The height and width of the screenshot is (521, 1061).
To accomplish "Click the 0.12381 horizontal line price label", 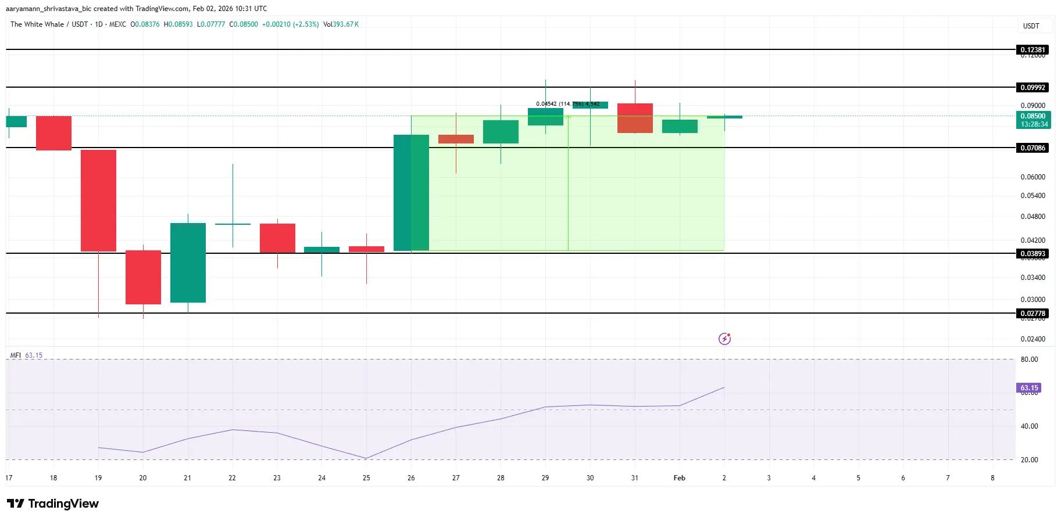I will point(1033,50).
